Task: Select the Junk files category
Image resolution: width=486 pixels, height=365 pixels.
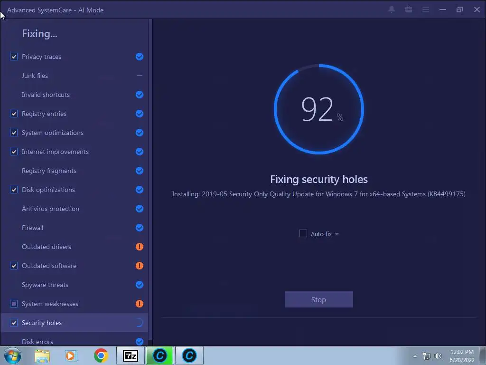Action: [74, 76]
